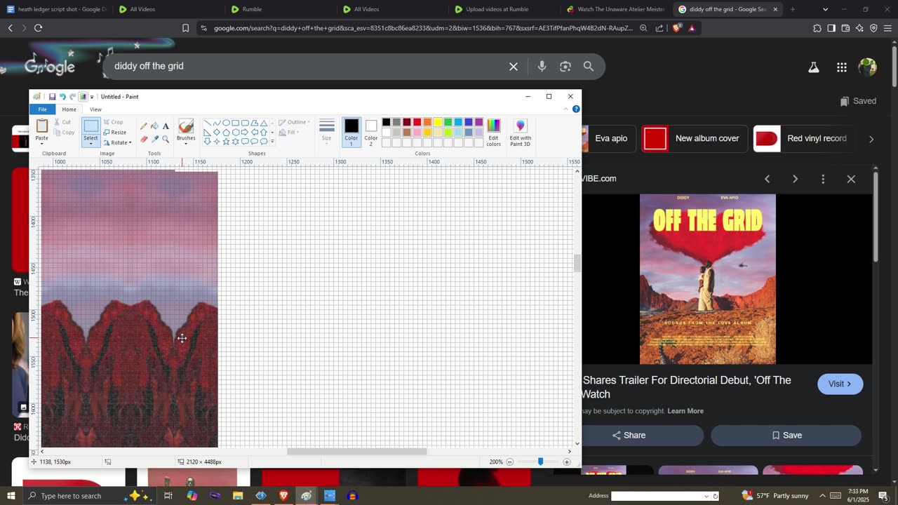Select the Pencil tool in Paint
Viewport: 898px width, 505px height.
(x=144, y=126)
